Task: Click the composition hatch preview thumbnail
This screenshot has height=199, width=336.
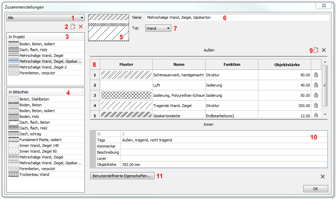Action: click(109, 28)
